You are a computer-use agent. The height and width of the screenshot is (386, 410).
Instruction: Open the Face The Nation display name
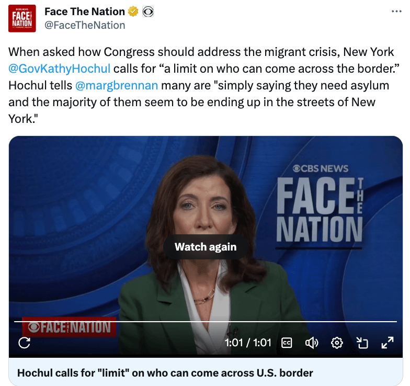pos(85,12)
